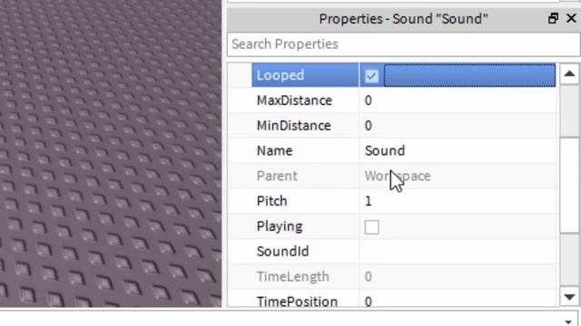Image resolution: width=581 pixels, height=326 pixels.
Task: Click the Properties - Sound title bar
Action: 403,19
